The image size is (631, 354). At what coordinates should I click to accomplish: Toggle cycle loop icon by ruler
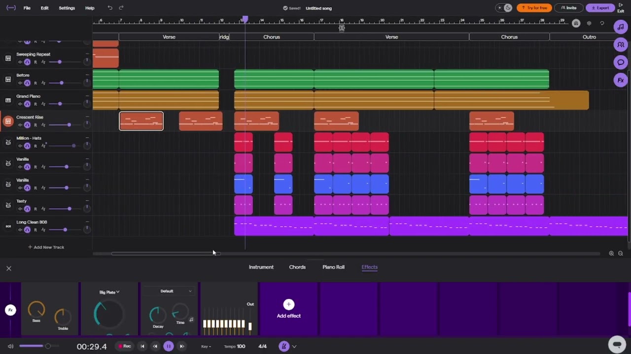click(602, 23)
